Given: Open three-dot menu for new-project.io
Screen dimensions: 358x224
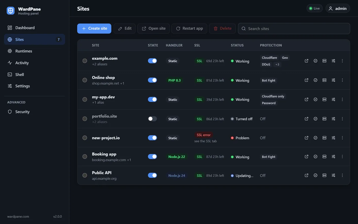Looking at the screenshot, I should [x=342, y=138].
